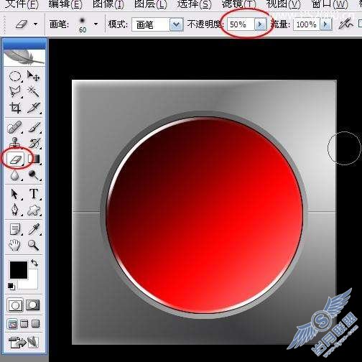Image resolution: width=362 pixels, height=362 pixels.
Task: Open the 编辑(E) menu
Action: click(65, 4)
